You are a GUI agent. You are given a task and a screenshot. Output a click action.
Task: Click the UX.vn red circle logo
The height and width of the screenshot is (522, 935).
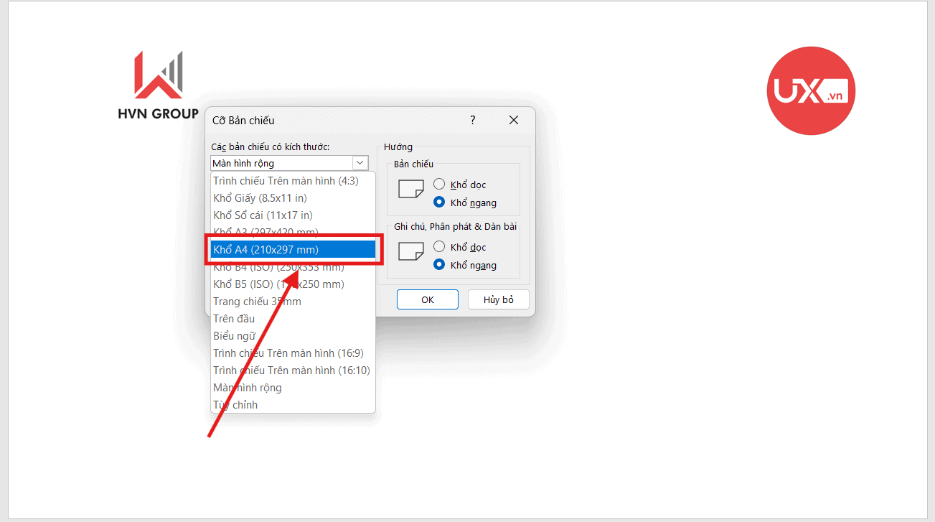(x=810, y=90)
